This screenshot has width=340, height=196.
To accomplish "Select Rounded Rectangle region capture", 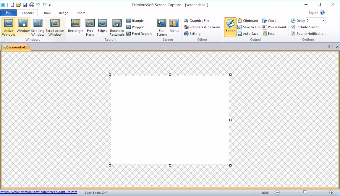I will point(117,27).
